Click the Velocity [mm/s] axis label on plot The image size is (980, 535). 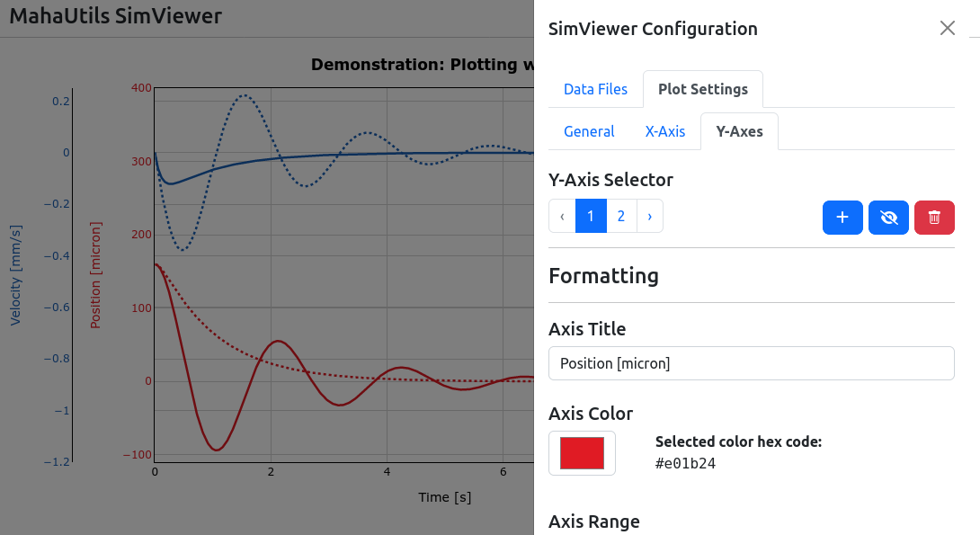(15, 275)
